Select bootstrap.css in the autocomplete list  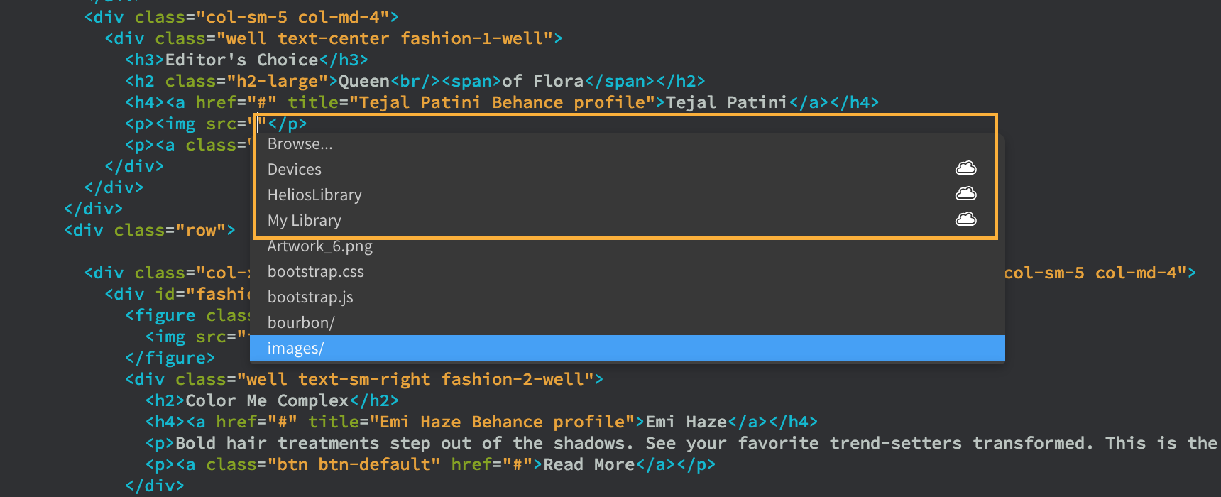click(315, 272)
